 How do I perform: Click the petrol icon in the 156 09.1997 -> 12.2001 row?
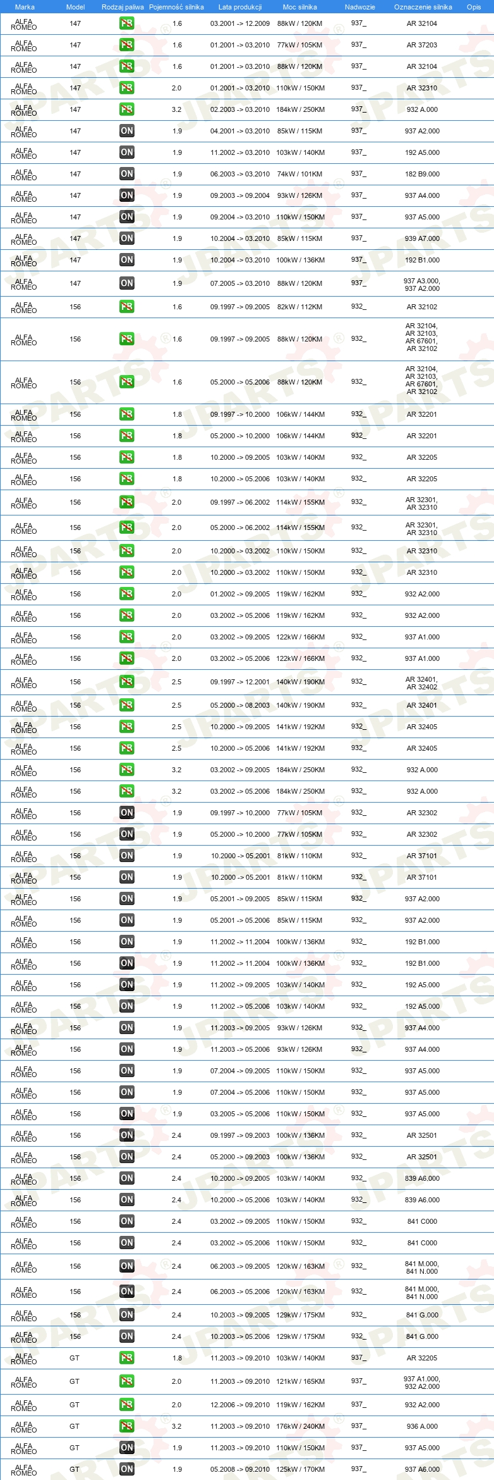(x=126, y=682)
